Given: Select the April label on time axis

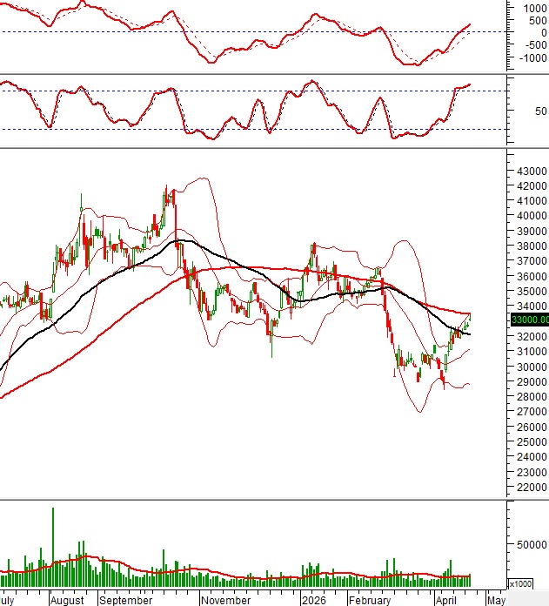Looking at the screenshot, I should pos(446,600).
